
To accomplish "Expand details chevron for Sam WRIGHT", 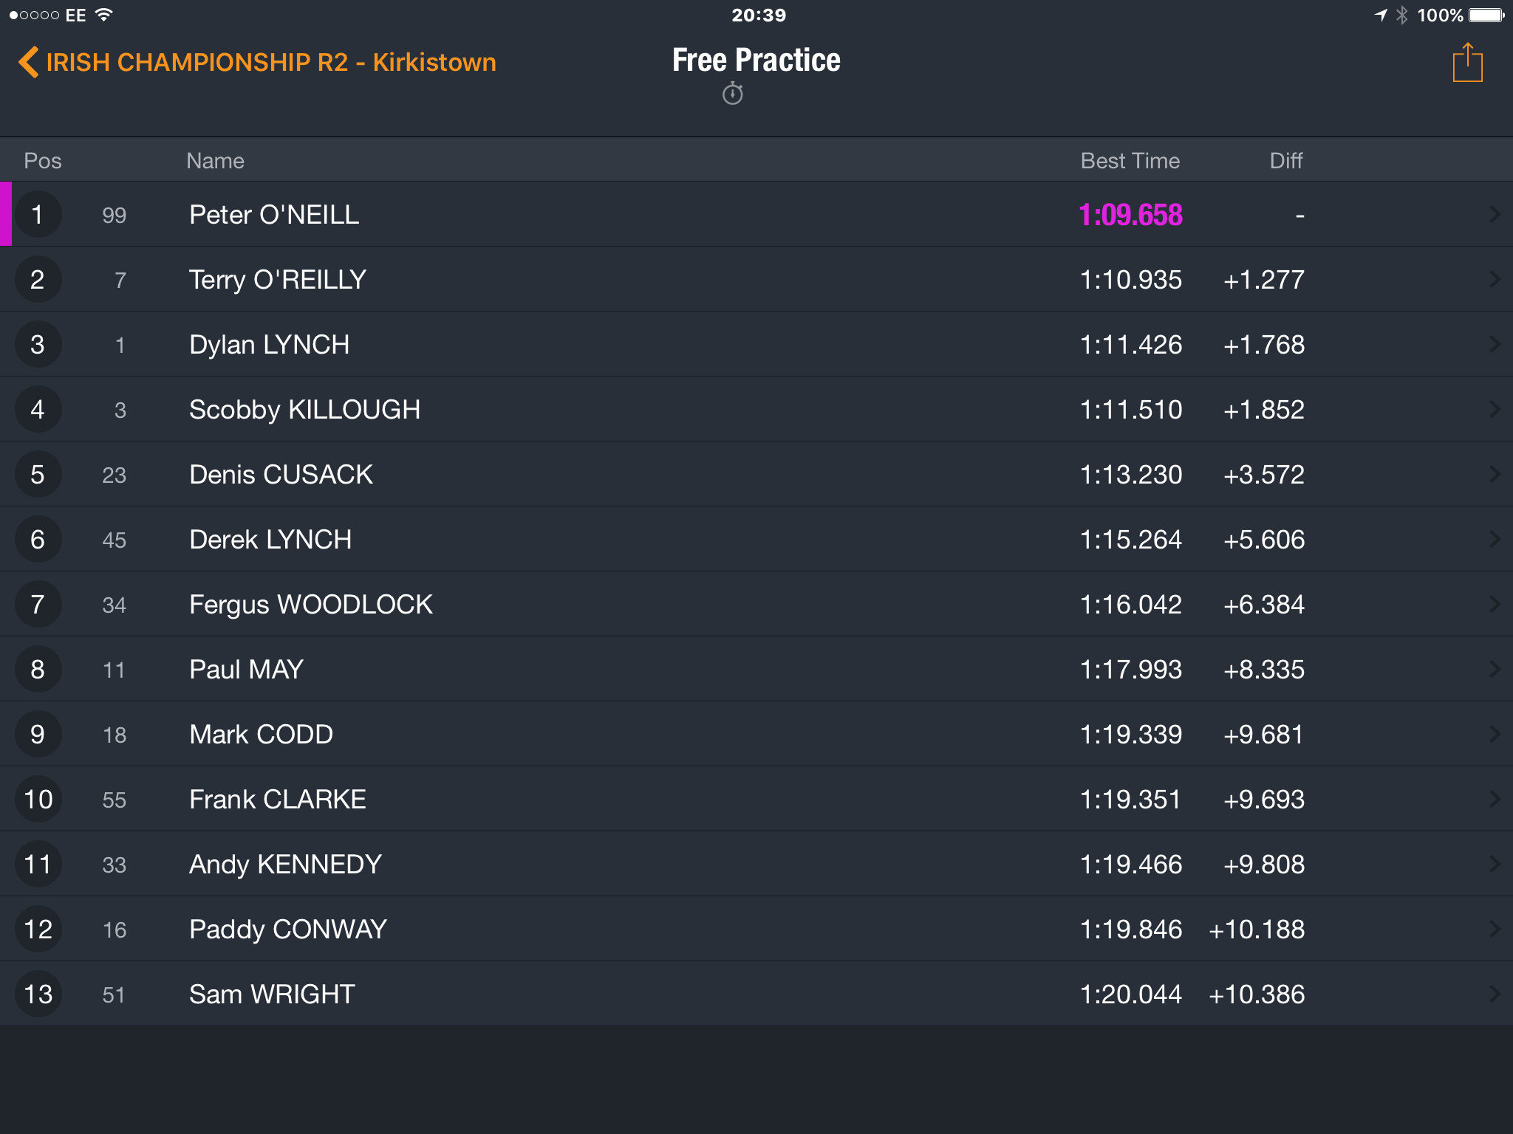I will coord(1495,994).
